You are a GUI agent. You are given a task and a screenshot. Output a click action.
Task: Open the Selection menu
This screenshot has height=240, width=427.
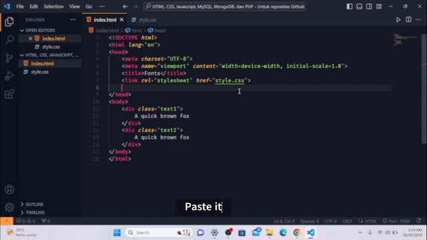[x=53, y=6]
